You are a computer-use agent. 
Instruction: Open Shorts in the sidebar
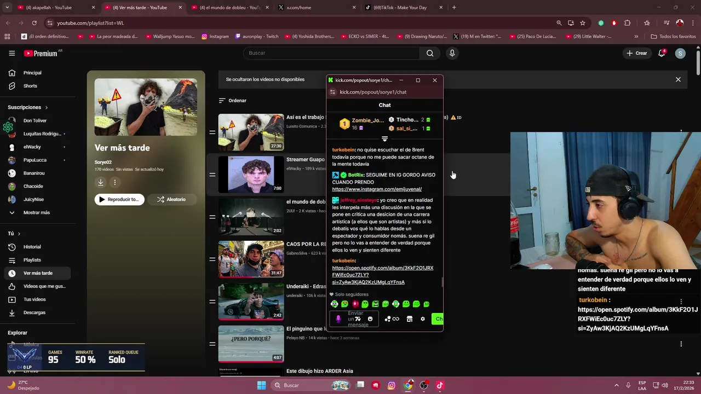[x=30, y=86]
